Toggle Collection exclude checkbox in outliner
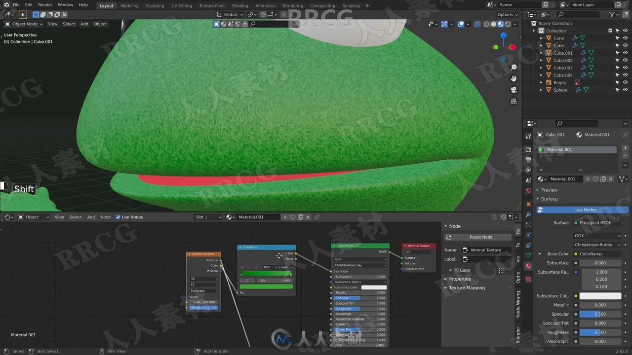 tap(611, 31)
